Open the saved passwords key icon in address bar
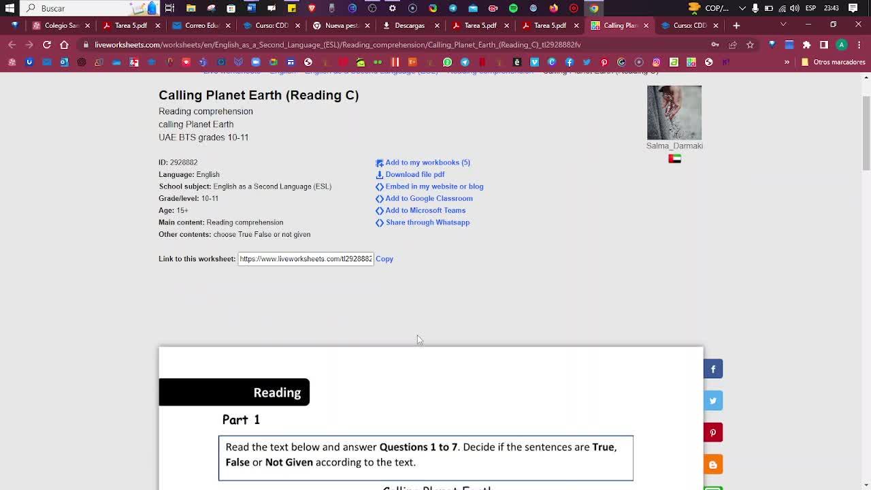The image size is (871, 490). (x=714, y=45)
